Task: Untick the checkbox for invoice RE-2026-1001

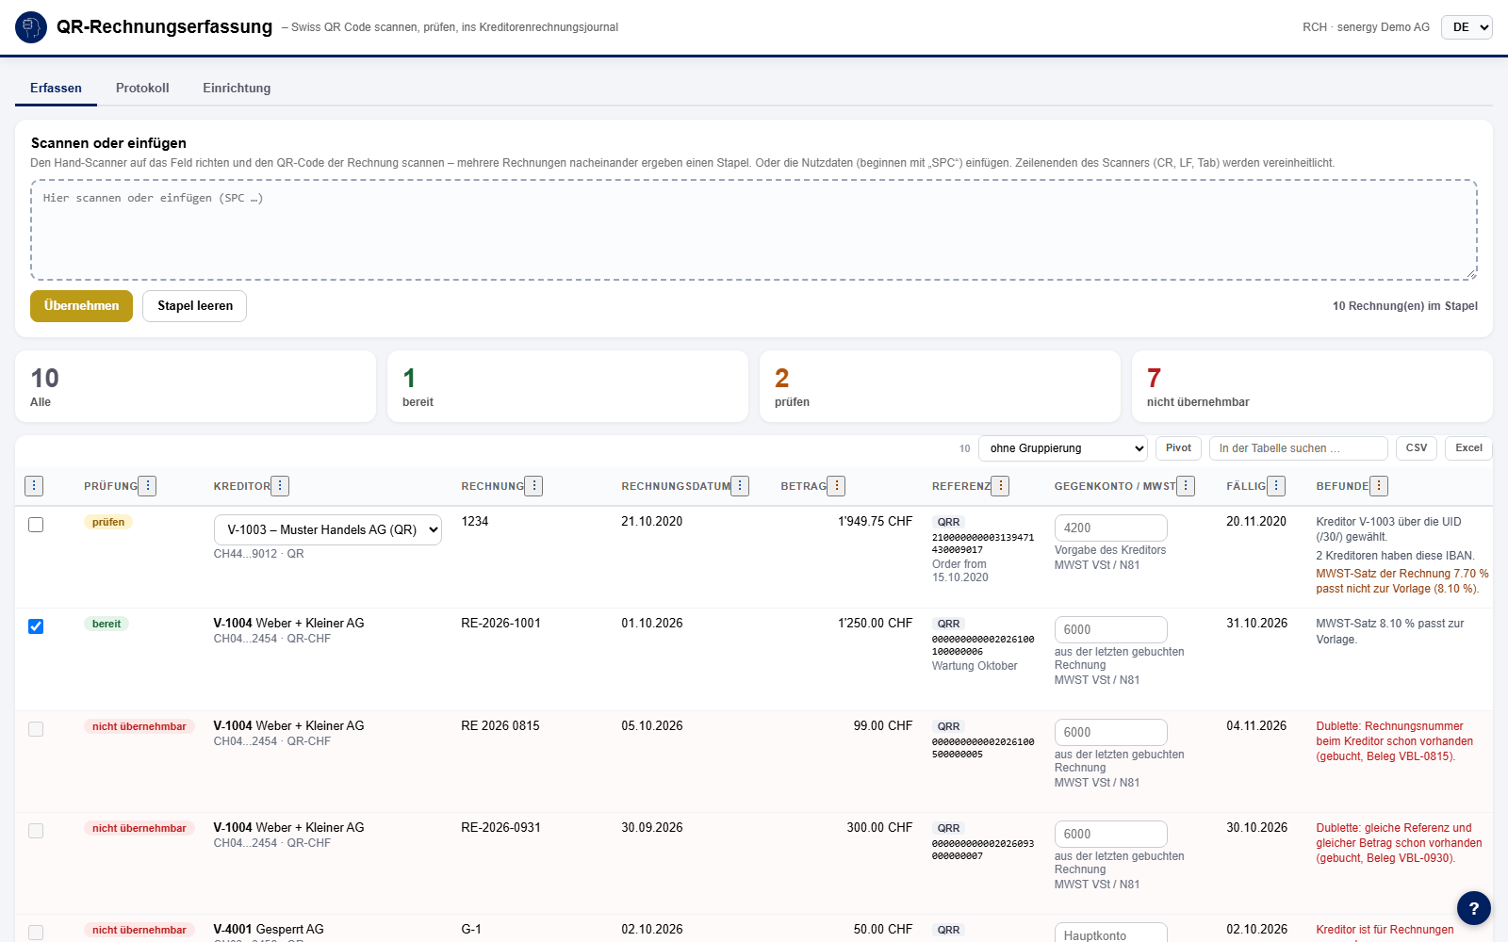Action: coord(36,626)
